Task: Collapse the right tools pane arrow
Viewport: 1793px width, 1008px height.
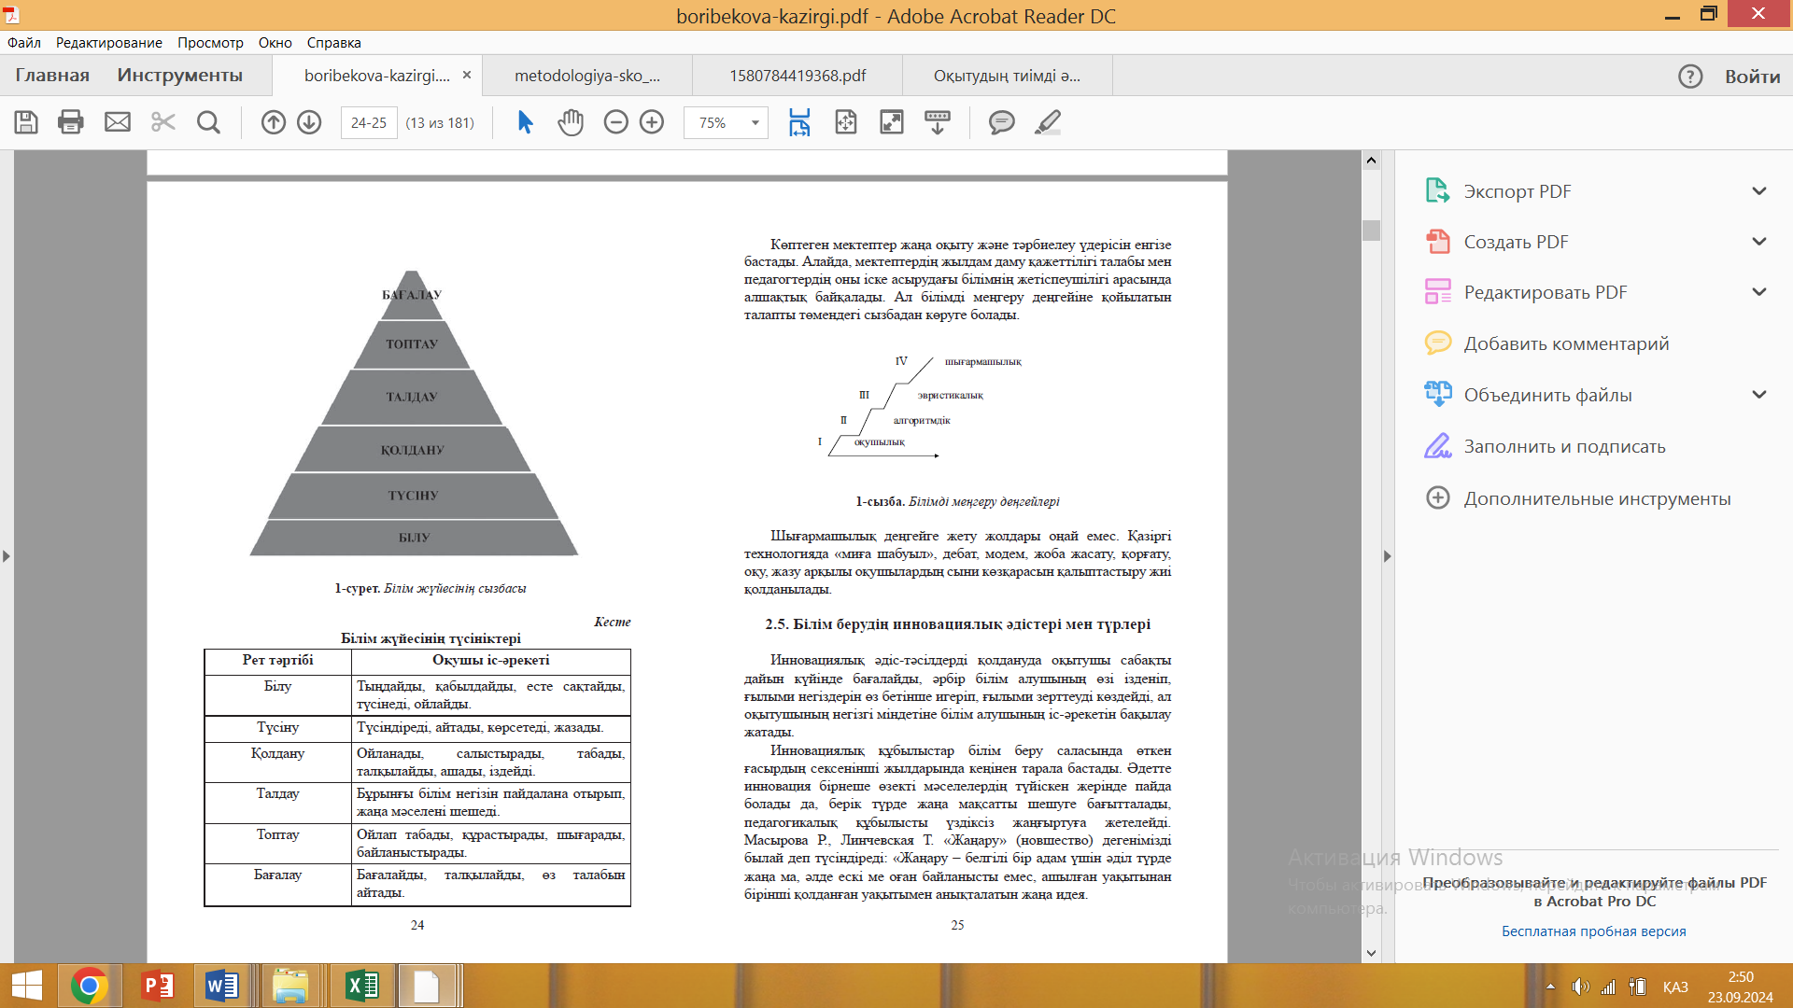Action: (x=1387, y=556)
